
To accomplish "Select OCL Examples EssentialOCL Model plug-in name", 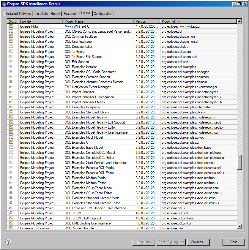I will 89,167.
